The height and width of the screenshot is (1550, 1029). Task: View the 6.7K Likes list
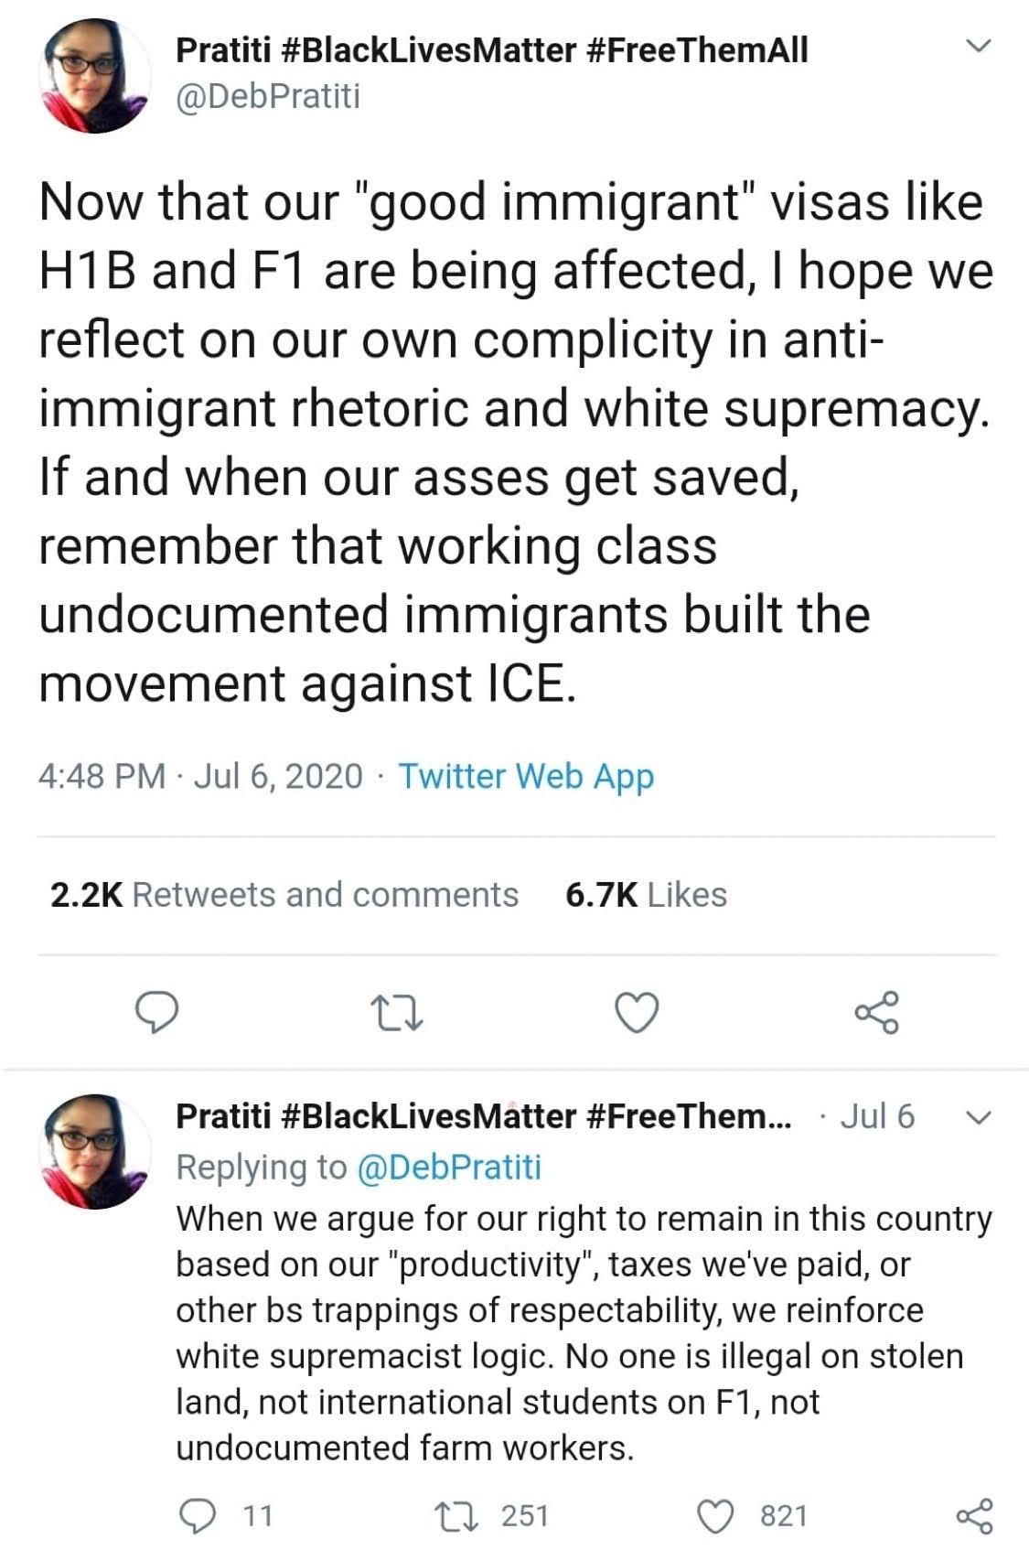click(x=646, y=895)
